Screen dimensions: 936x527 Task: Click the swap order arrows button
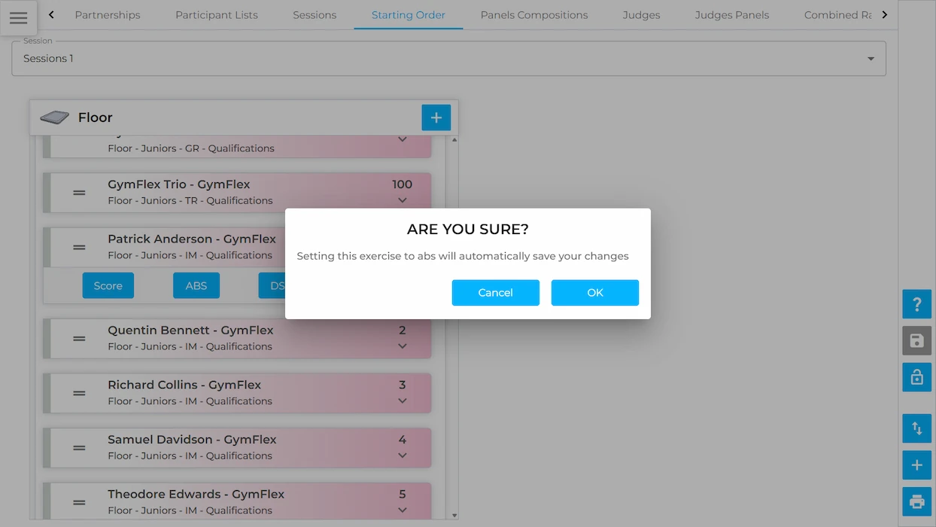916,428
